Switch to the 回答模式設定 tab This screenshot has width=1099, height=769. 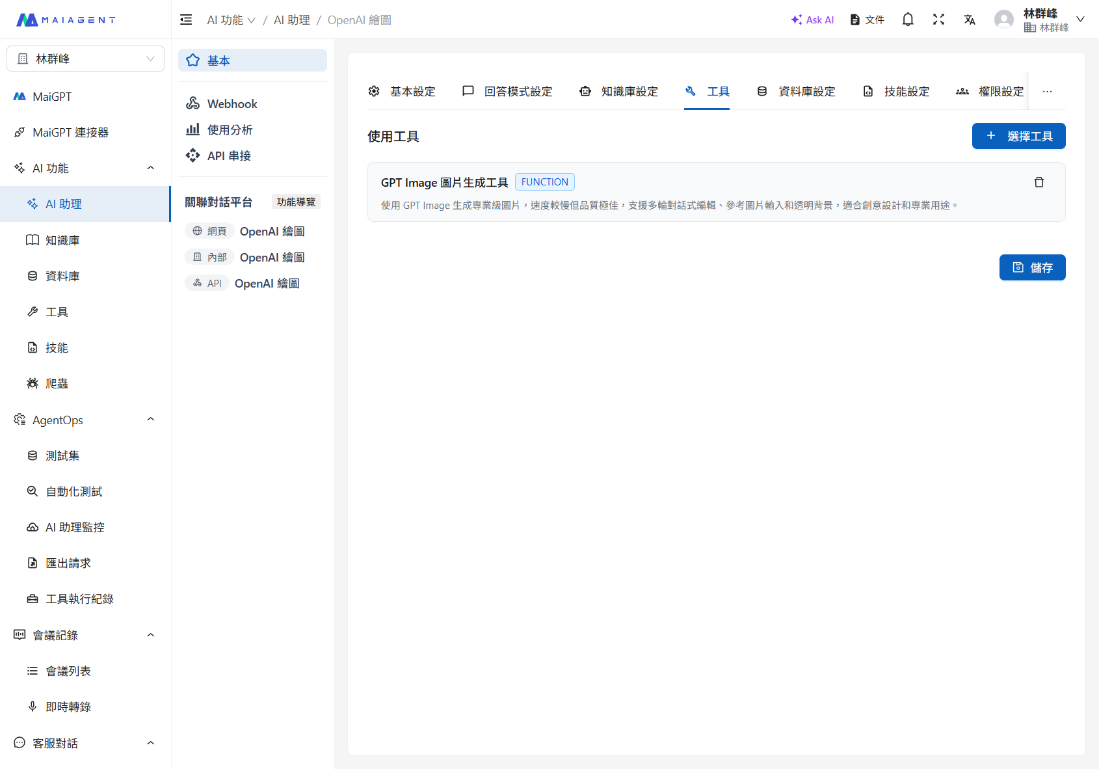pos(508,91)
